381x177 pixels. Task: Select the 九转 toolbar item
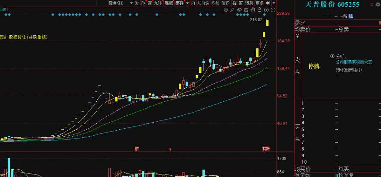pos(158,3)
